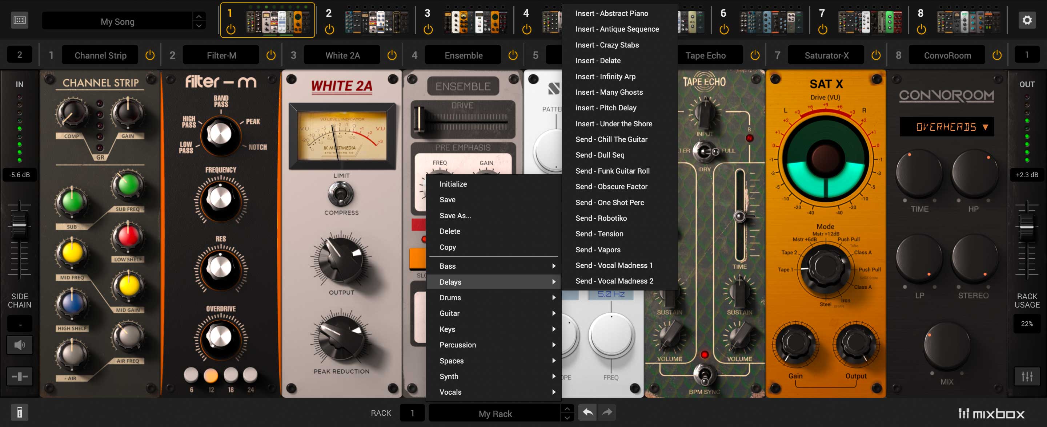Open the OVERHEADS preset dropdown on ConvoRoom
This screenshot has height=427, width=1047.
click(x=947, y=127)
